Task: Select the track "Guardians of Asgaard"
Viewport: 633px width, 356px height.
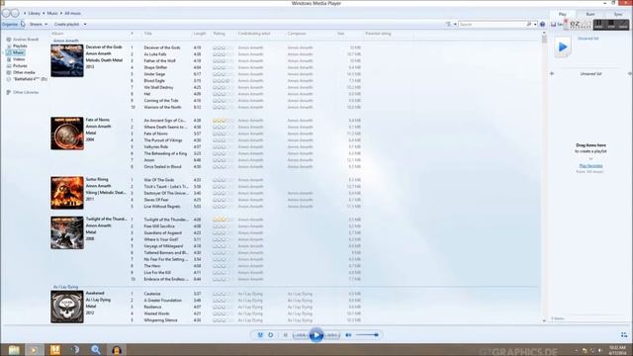Action: click(x=162, y=233)
